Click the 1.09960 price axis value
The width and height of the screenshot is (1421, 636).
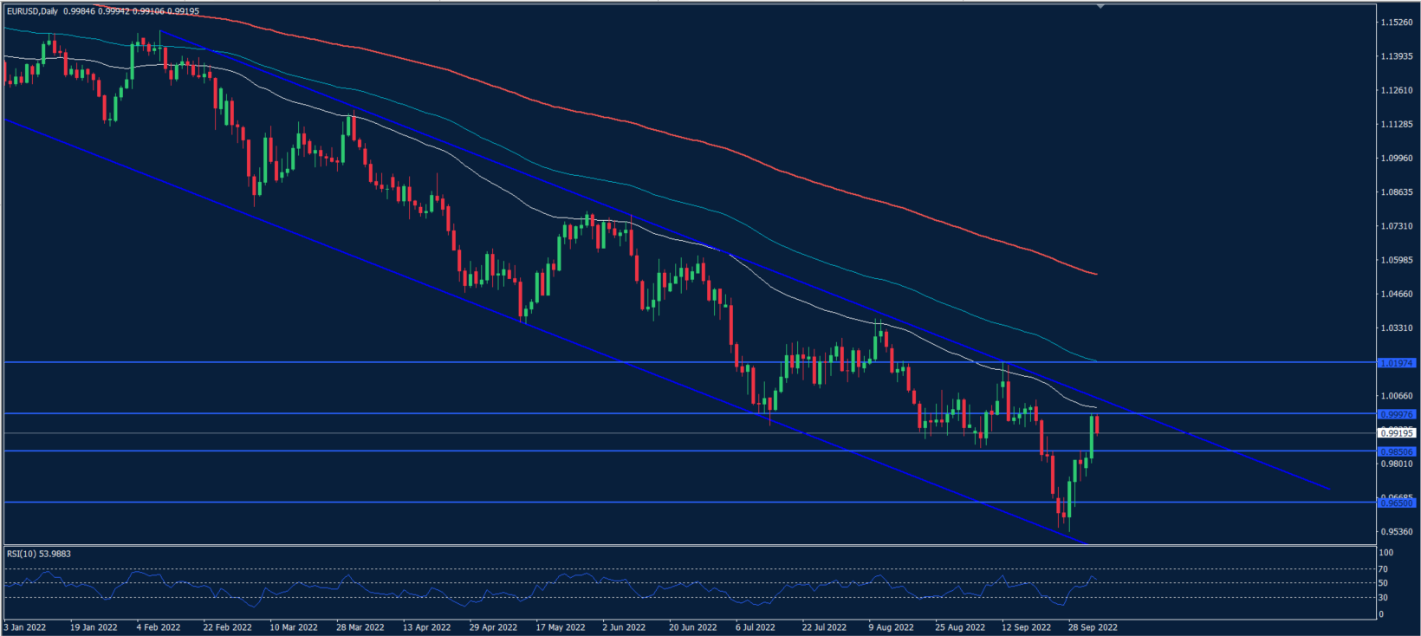coord(1397,159)
